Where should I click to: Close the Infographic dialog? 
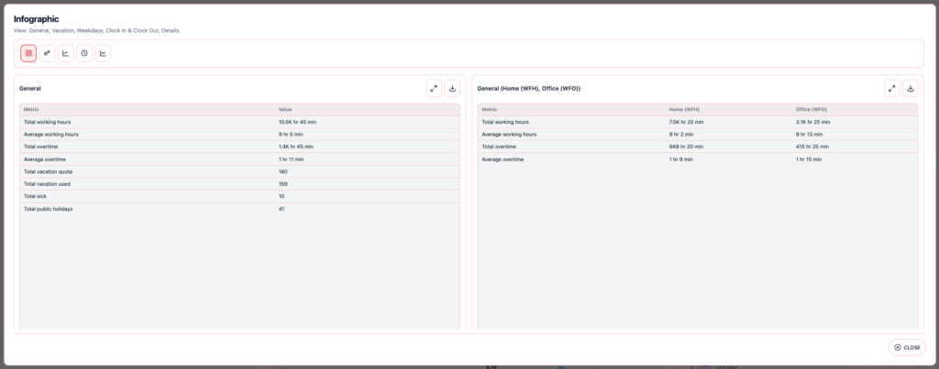click(907, 347)
